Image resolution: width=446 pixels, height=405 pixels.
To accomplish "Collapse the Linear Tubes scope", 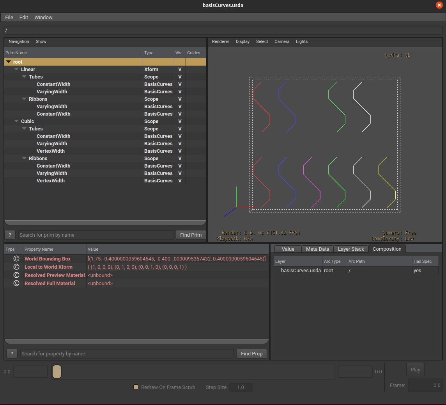I will click(24, 77).
